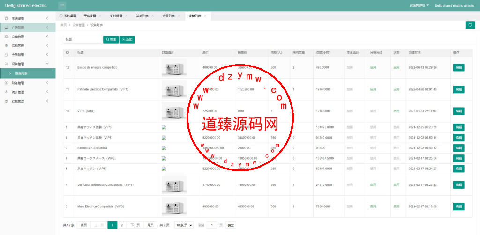Expand 会员管理 using its chevron arrow
The image size is (480, 235).
pos(47,55)
